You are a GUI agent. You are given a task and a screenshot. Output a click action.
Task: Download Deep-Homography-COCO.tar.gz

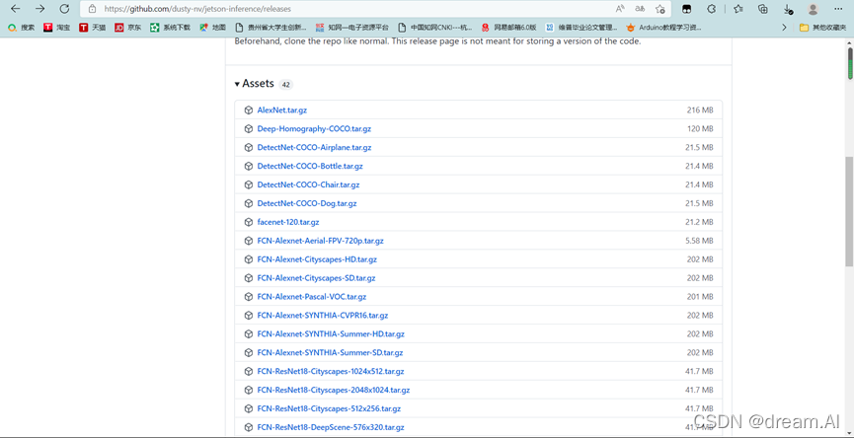(x=314, y=129)
